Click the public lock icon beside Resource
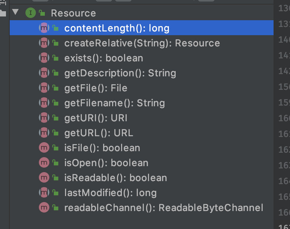The image size is (290, 229). tap(42, 13)
